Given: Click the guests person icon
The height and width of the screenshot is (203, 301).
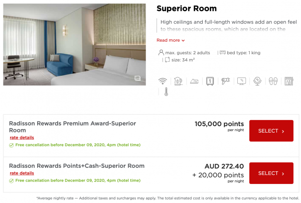Looking at the screenshot, I should tap(161, 52).
